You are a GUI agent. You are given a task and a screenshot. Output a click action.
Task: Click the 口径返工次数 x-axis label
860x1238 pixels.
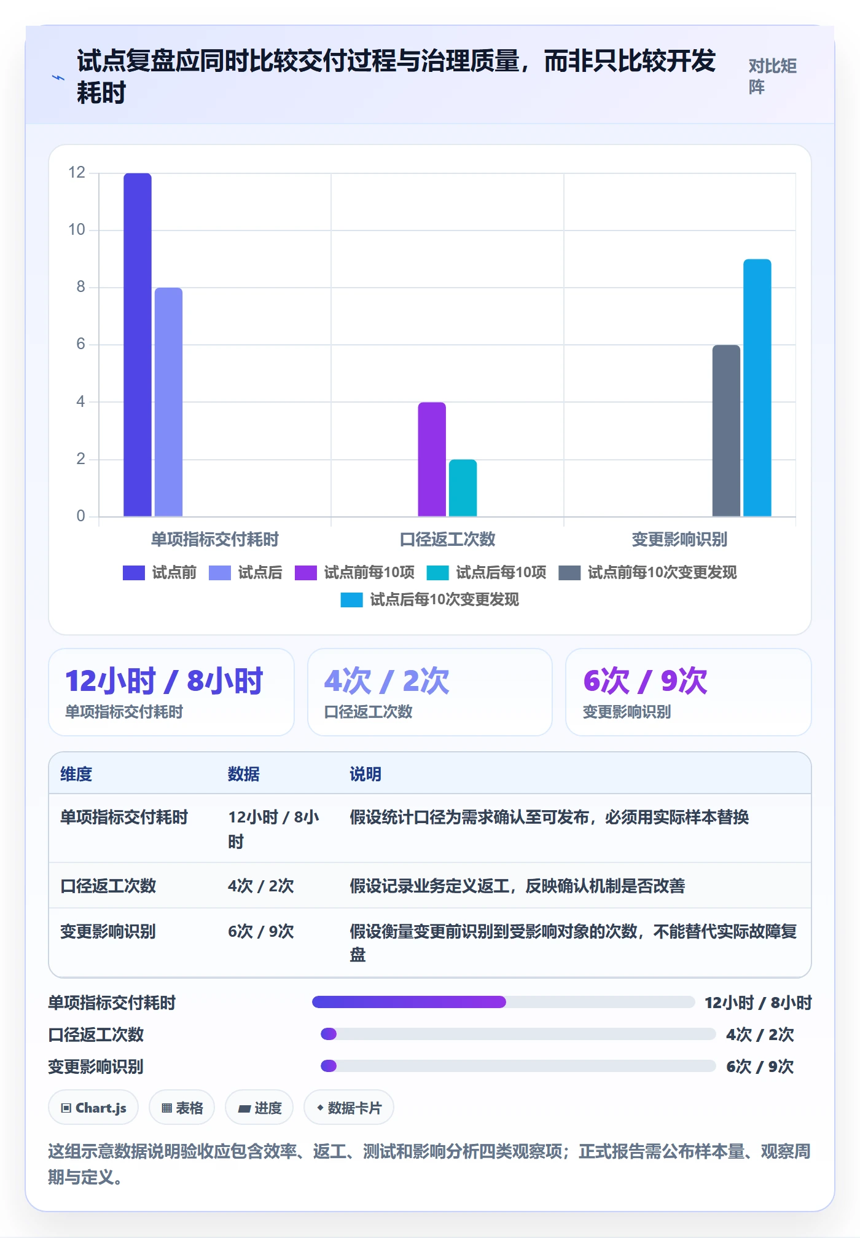448,540
